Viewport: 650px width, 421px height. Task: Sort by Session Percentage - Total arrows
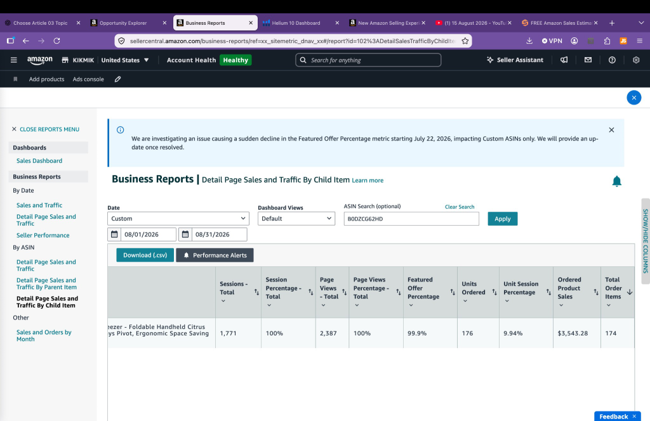pyautogui.click(x=310, y=292)
